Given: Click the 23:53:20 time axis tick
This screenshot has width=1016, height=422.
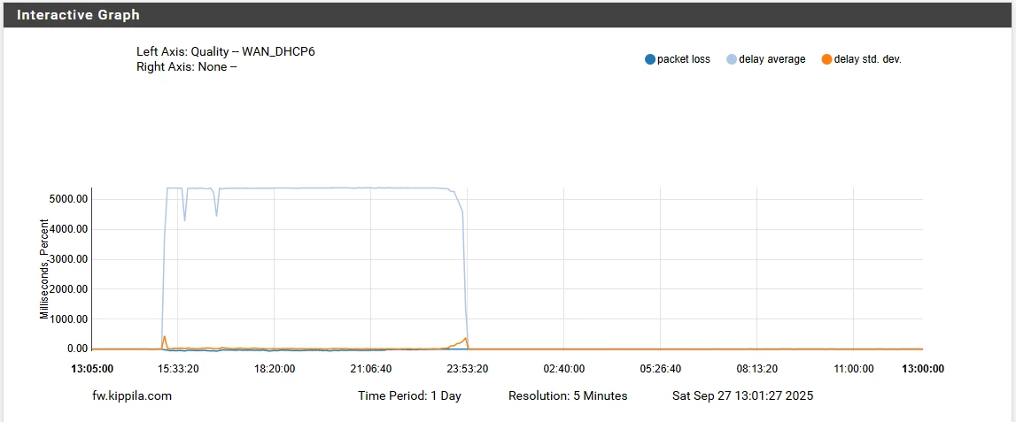Looking at the screenshot, I should click(x=467, y=369).
